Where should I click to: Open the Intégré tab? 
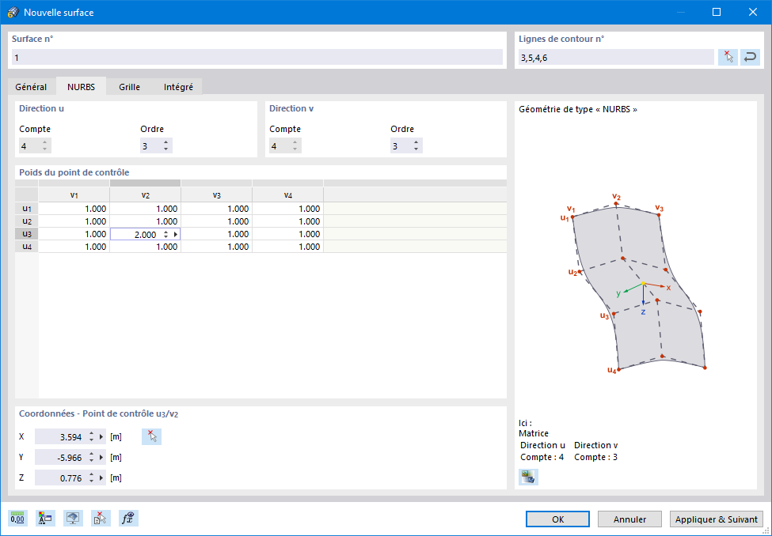[178, 87]
